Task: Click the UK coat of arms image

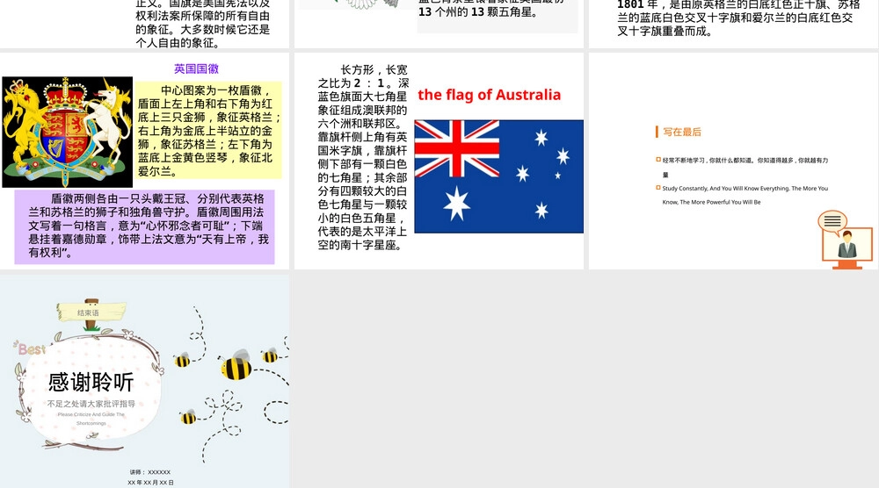Action: (x=68, y=132)
